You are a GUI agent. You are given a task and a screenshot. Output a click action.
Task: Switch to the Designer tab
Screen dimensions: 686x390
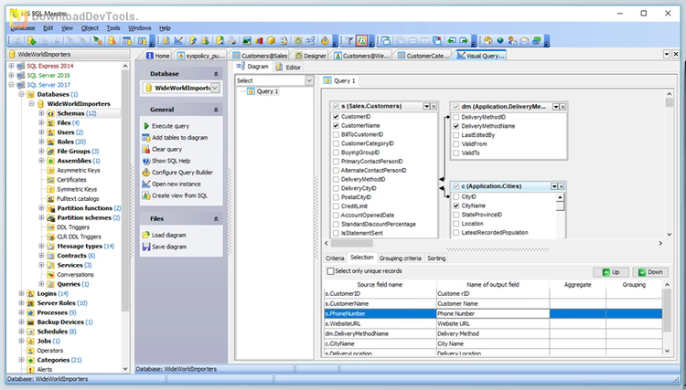tap(311, 56)
